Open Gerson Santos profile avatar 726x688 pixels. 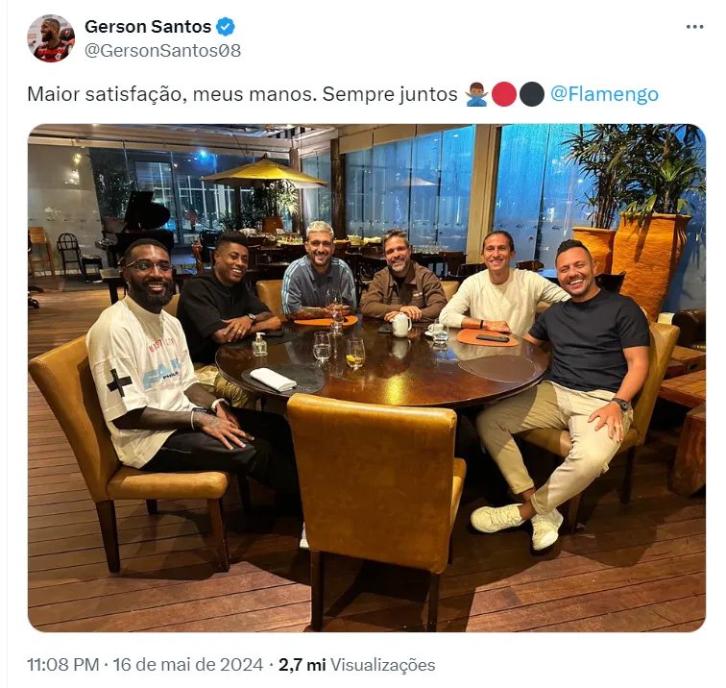(51, 38)
